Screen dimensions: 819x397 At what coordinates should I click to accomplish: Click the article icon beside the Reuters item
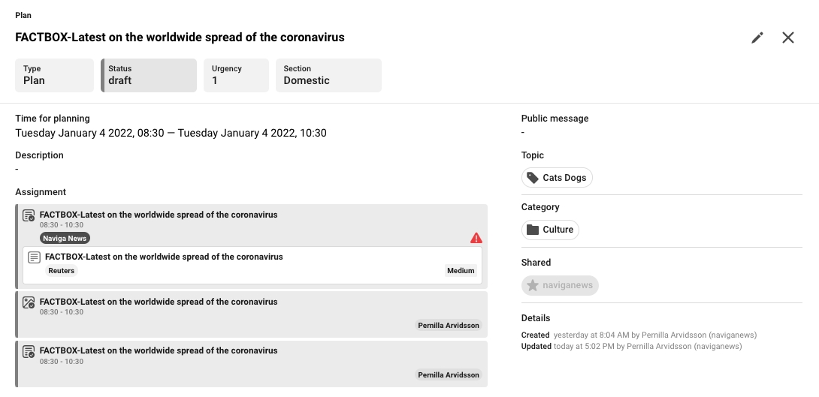tap(34, 257)
